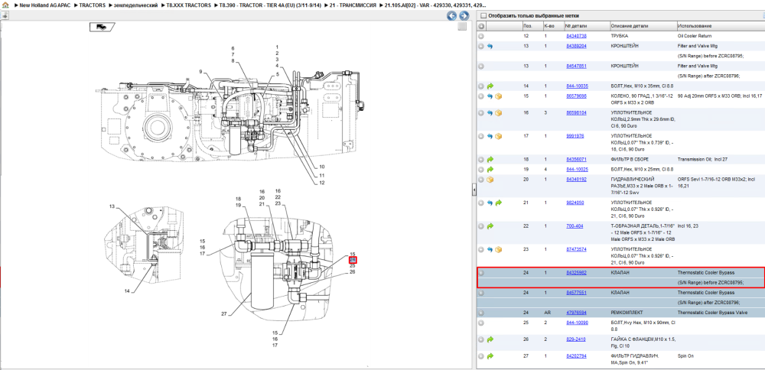This screenshot has width=765, height=370.
Task: Select callout 13 on the bracket diagram
Action: click(x=112, y=206)
